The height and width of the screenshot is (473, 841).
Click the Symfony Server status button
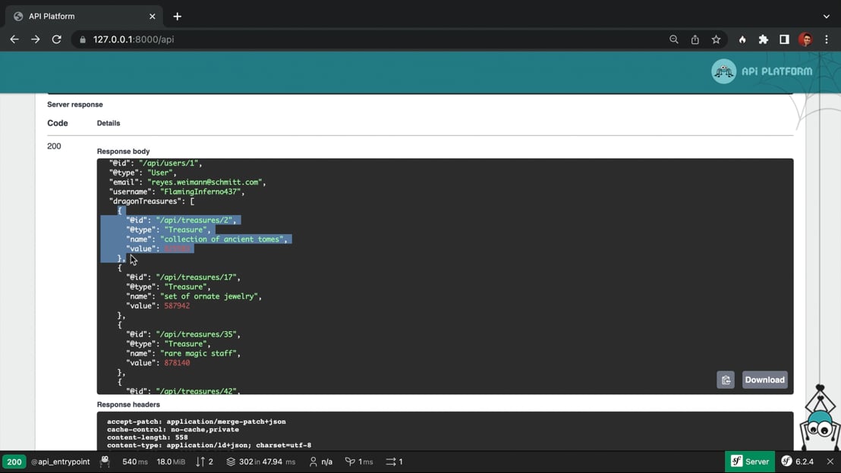[x=750, y=462]
